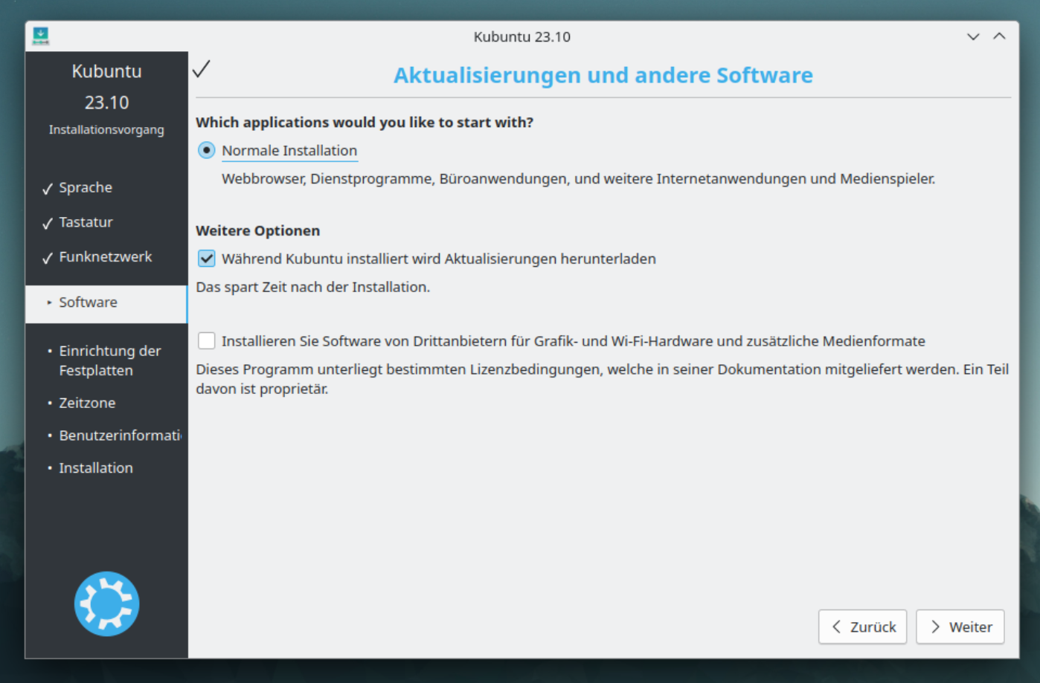Click the checkmark next to Sprache
The height and width of the screenshot is (683, 1040).
click(48, 189)
